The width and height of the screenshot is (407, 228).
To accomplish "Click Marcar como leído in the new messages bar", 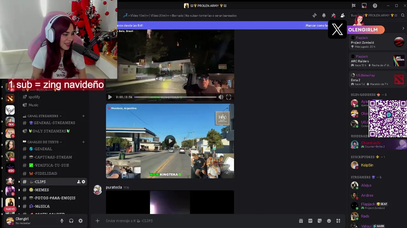I will [317, 26].
